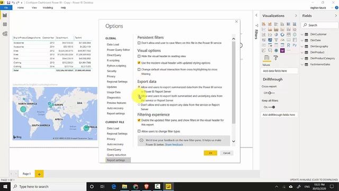Click the Fields search box

tap(319, 25)
